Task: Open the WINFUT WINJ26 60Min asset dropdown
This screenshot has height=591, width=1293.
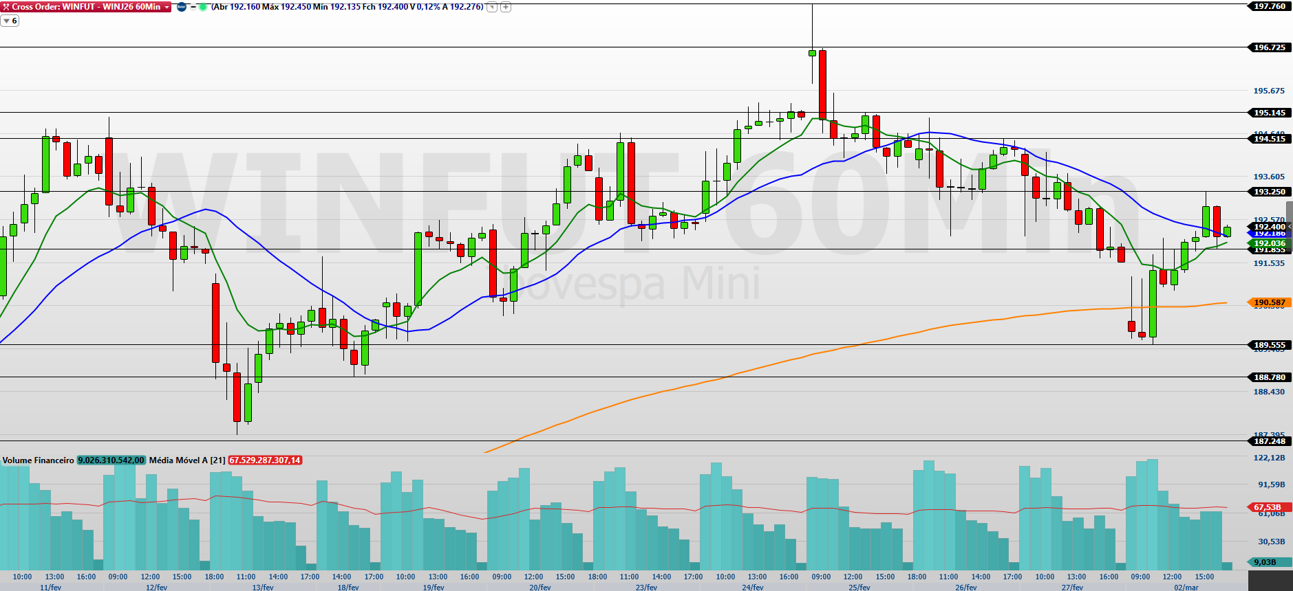Action: point(167,7)
